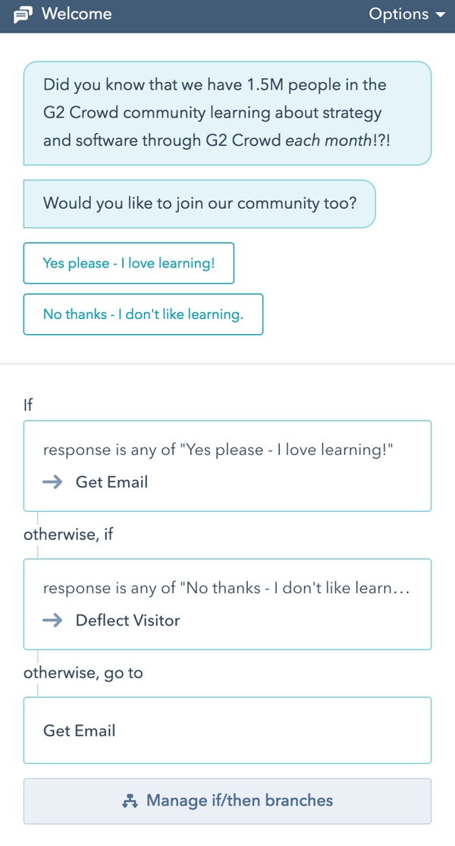Open the "No thanks" otherwise-if branch box
Image resolution: width=455 pixels, height=846 pixels.
pos(227,589)
